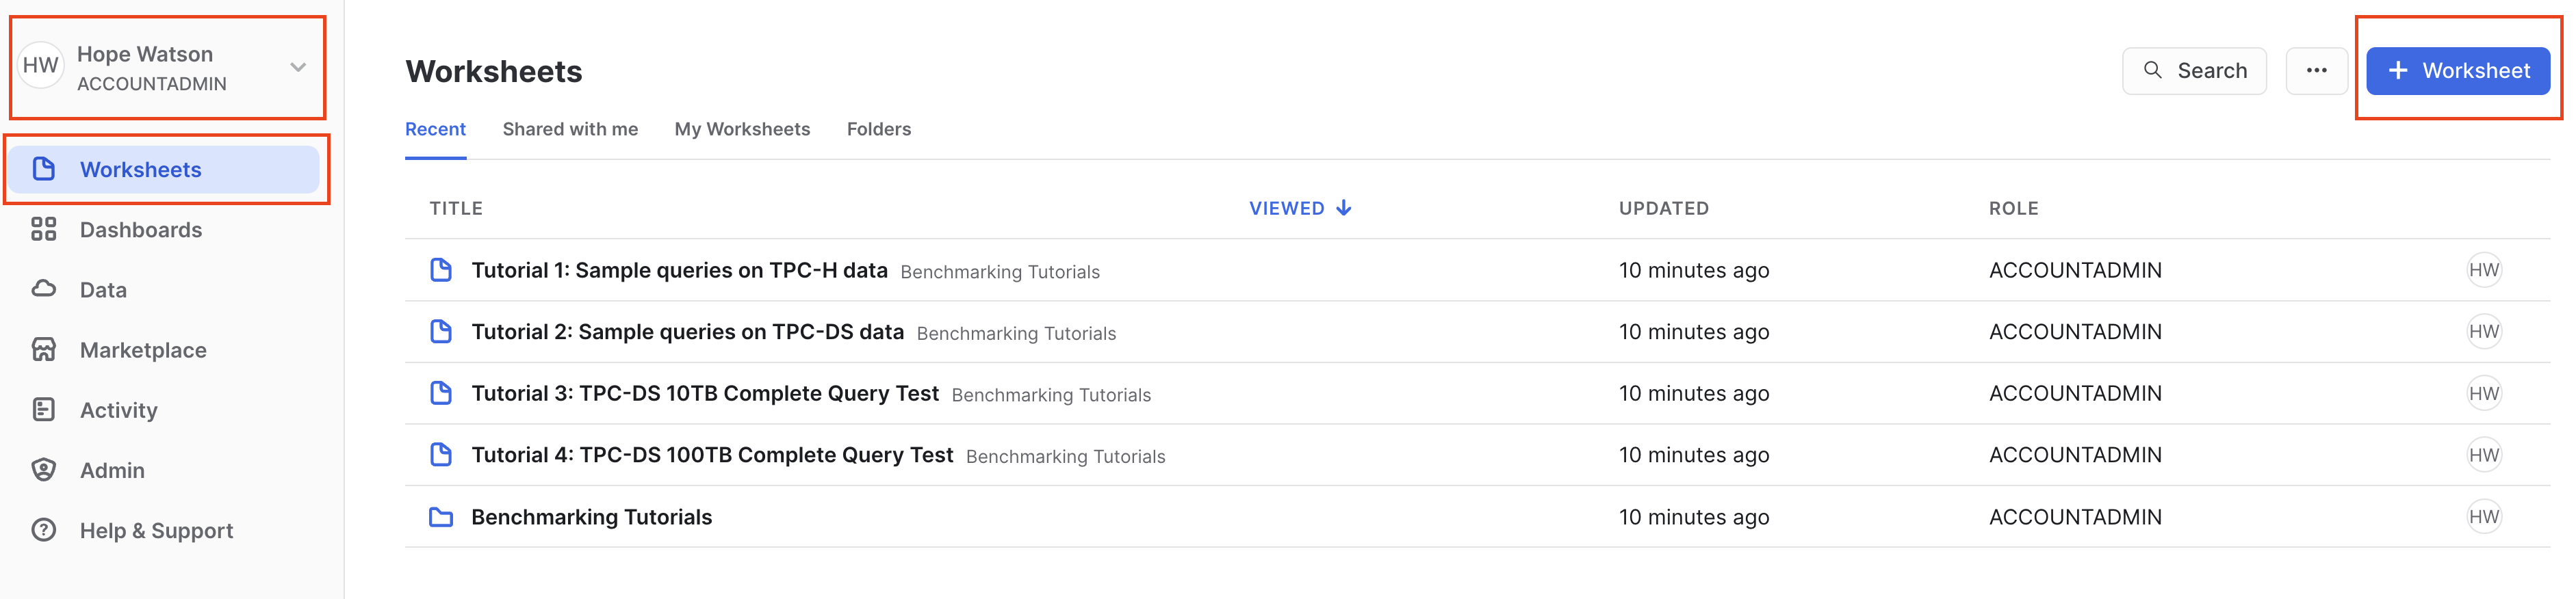The height and width of the screenshot is (599, 2576).
Task: Click the Data cloud icon
Action: point(43,289)
